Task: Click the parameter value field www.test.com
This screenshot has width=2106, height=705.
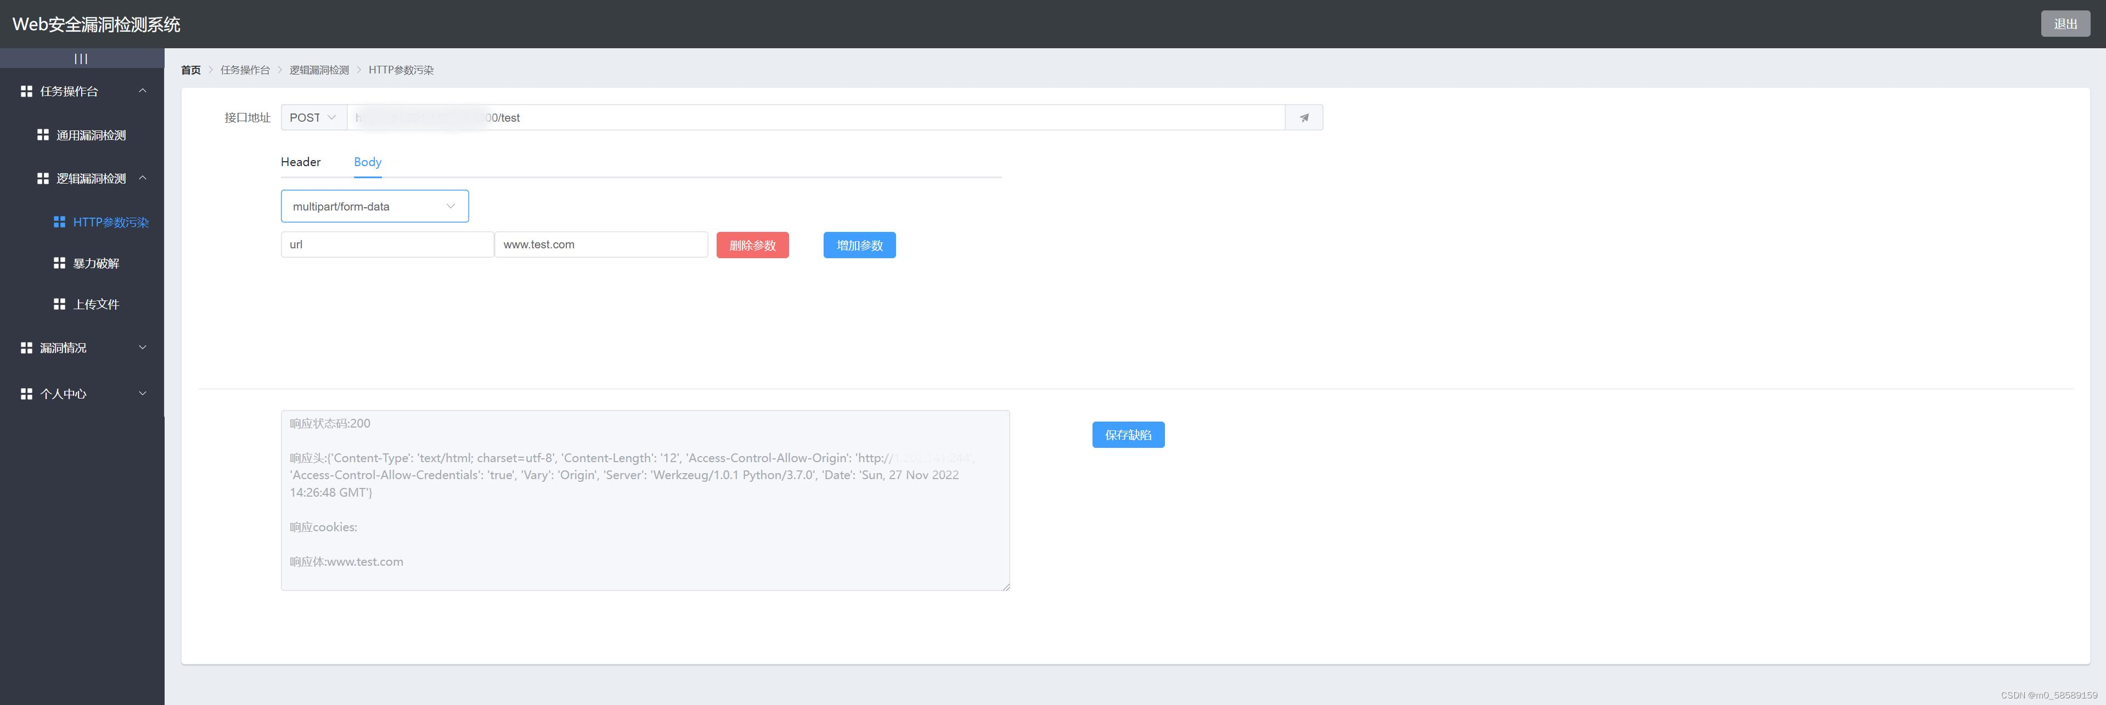Action: point(600,245)
